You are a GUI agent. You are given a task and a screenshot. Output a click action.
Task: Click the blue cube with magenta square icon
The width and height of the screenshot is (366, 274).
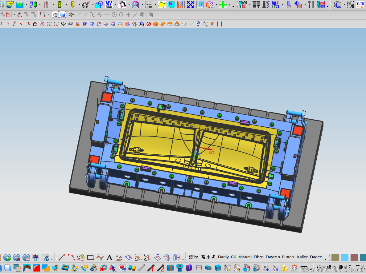point(171,4)
